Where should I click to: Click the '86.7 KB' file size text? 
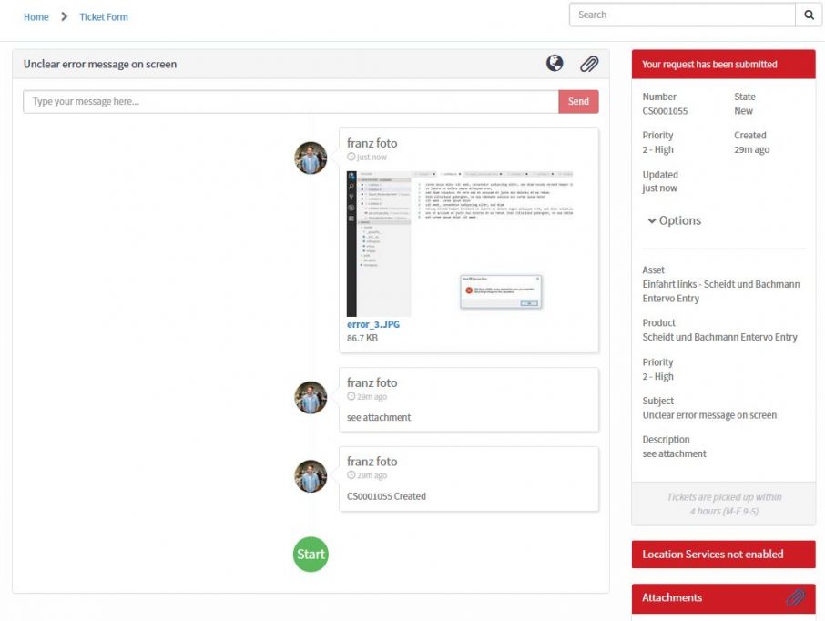[362, 338]
